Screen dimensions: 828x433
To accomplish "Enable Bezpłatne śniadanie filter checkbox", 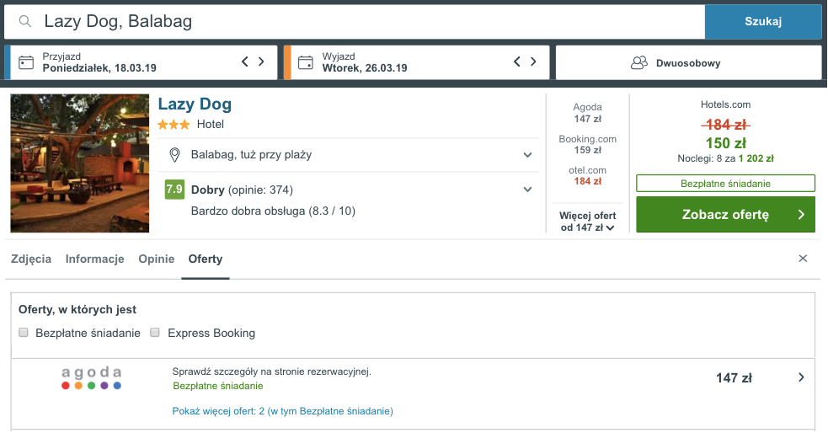I will click(x=24, y=333).
